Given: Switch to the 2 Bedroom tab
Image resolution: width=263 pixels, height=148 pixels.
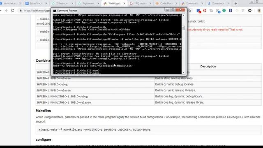Looking at the screenshot, I should click(x=62, y=3).
